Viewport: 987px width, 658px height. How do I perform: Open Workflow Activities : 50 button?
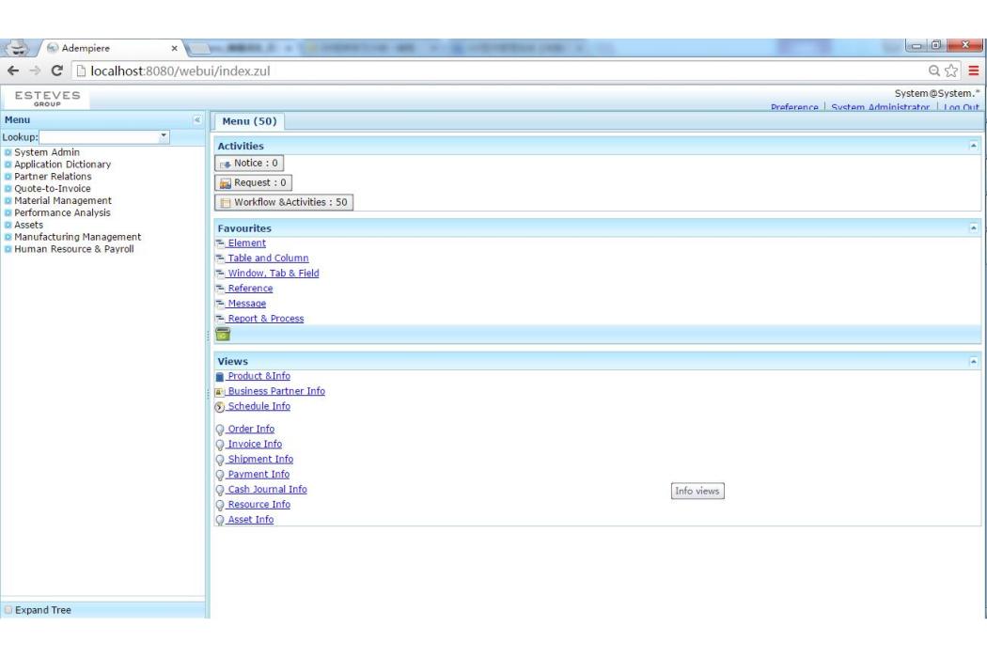(x=284, y=202)
